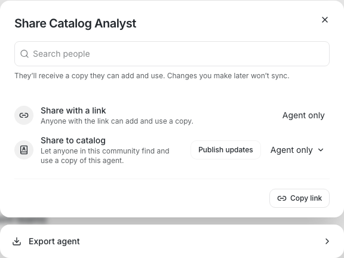The height and width of the screenshot is (258, 344).
Task: Click the 'They'll receive a copy' helper text
Action: click(152, 76)
